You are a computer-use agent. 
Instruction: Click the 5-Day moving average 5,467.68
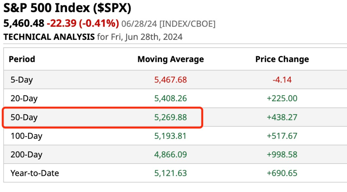[x=170, y=80]
